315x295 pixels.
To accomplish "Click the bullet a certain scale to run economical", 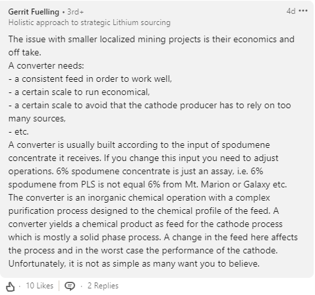I will click(x=79, y=92).
